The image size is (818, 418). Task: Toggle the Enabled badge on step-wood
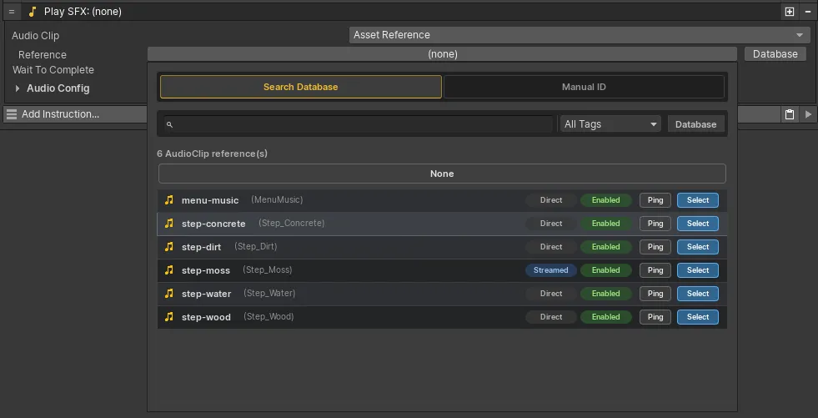[x=605, y=317]
